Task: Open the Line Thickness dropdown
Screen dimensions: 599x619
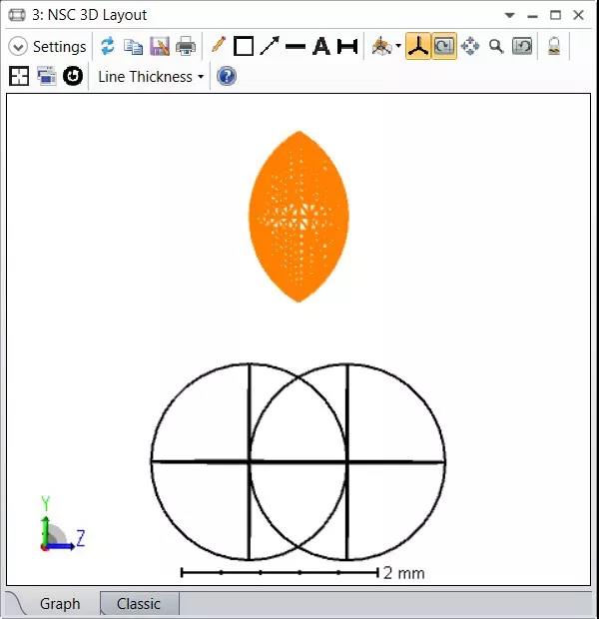Action: [150, 76]
